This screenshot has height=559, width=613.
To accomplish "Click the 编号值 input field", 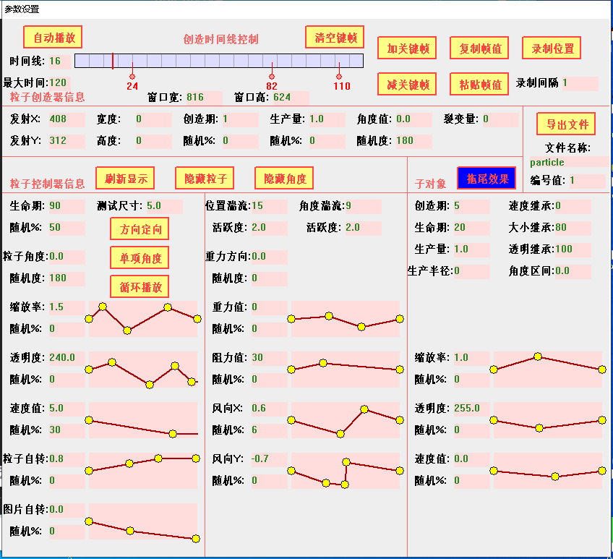I will (x=587, y=181).
